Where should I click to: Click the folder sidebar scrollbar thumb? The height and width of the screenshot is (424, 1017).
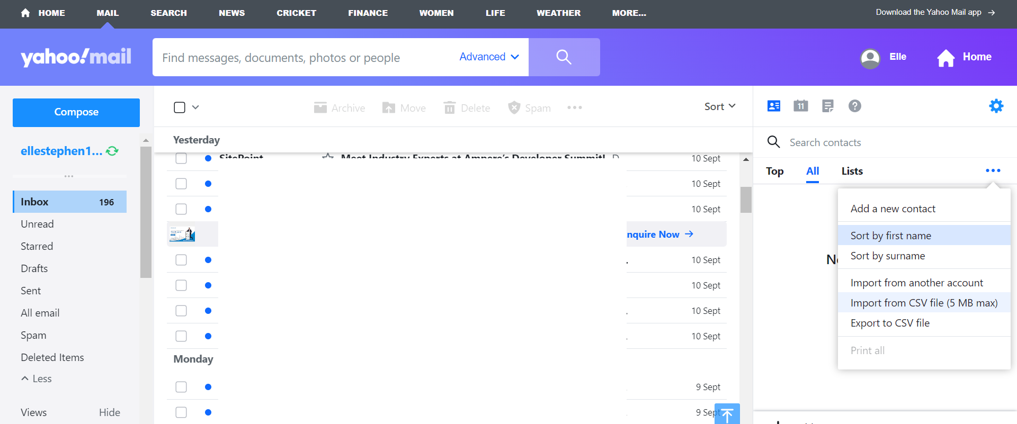(x=146, y=212)
